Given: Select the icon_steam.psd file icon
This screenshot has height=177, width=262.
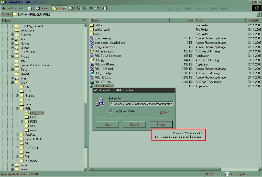Looking at the screenshot, I should point(92,38).
